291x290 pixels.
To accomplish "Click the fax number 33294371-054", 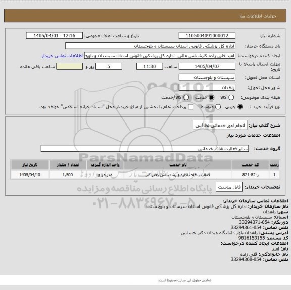I will tap(254, 222).
